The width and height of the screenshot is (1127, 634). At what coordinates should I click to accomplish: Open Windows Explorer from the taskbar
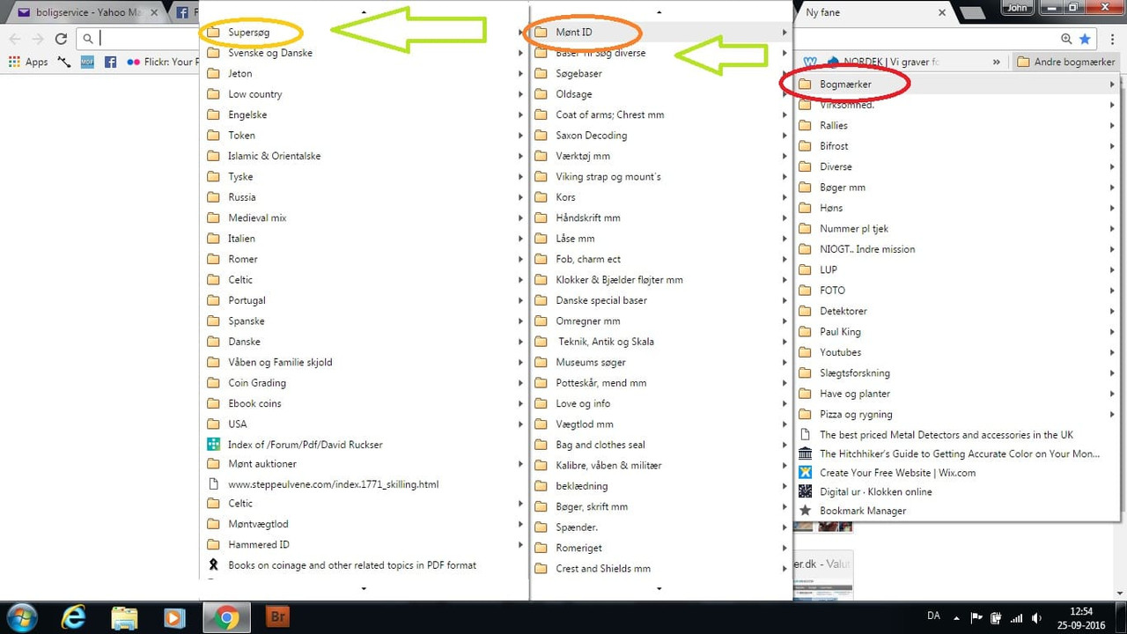click(x=124, y=617)
